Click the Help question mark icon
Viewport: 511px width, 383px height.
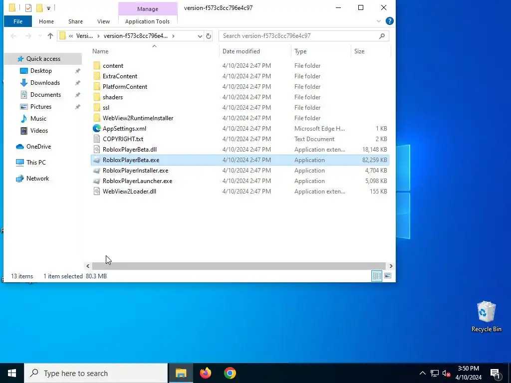[x=389, y=21]
